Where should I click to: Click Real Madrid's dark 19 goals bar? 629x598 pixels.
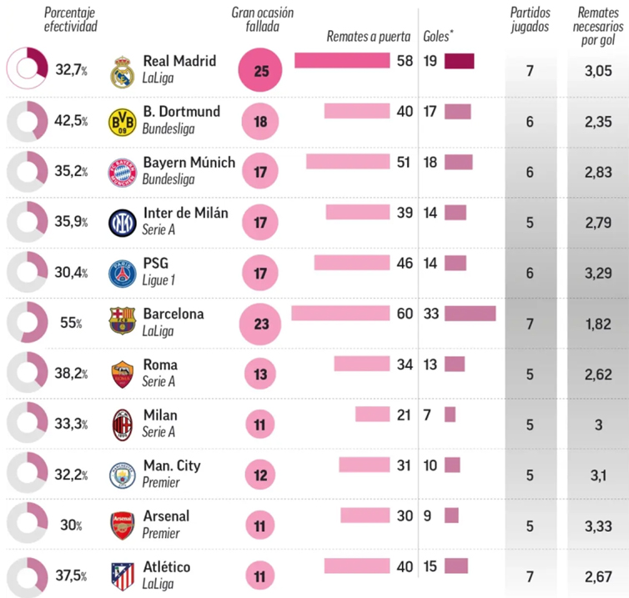(460, 61)
